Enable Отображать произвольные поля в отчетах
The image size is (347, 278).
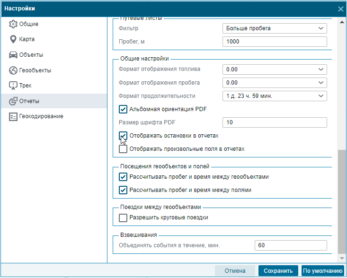123,149
